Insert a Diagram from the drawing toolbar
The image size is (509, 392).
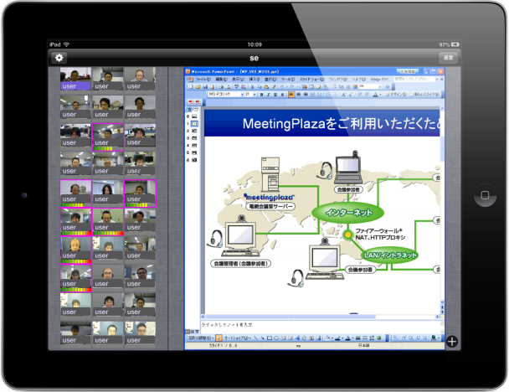pos(304,338)
